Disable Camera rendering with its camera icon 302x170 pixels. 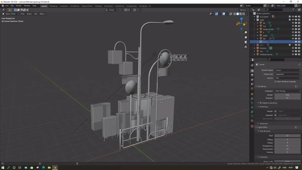(x=299, y=48)
